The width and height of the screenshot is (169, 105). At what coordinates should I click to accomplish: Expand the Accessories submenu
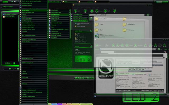34,10
